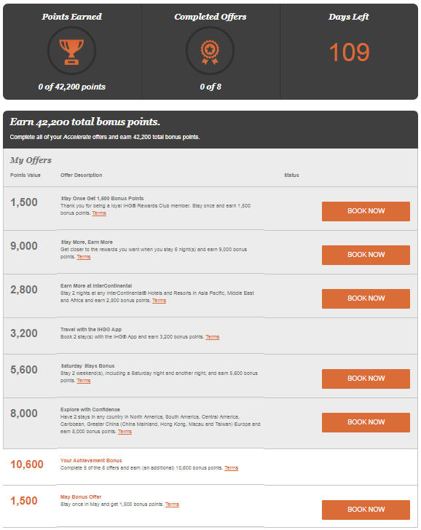
Task: Click the 0 of 42,200 points text
Action: pos(71,87)
